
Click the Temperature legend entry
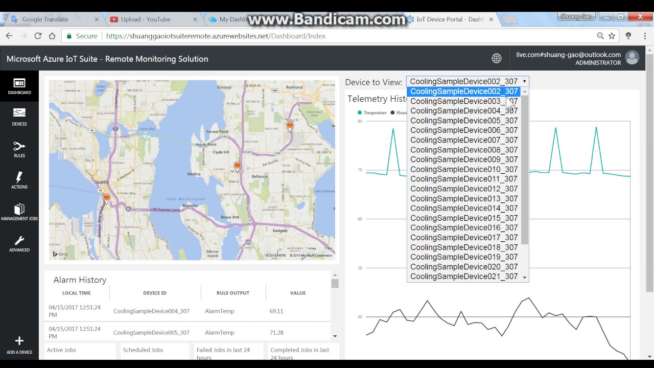point(372,112)
